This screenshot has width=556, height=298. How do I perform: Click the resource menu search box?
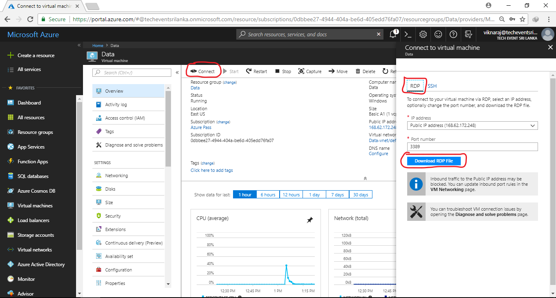[x=132, y=73]
